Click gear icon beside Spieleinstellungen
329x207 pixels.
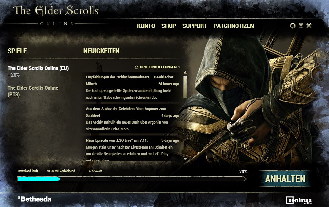pos(137,67)
